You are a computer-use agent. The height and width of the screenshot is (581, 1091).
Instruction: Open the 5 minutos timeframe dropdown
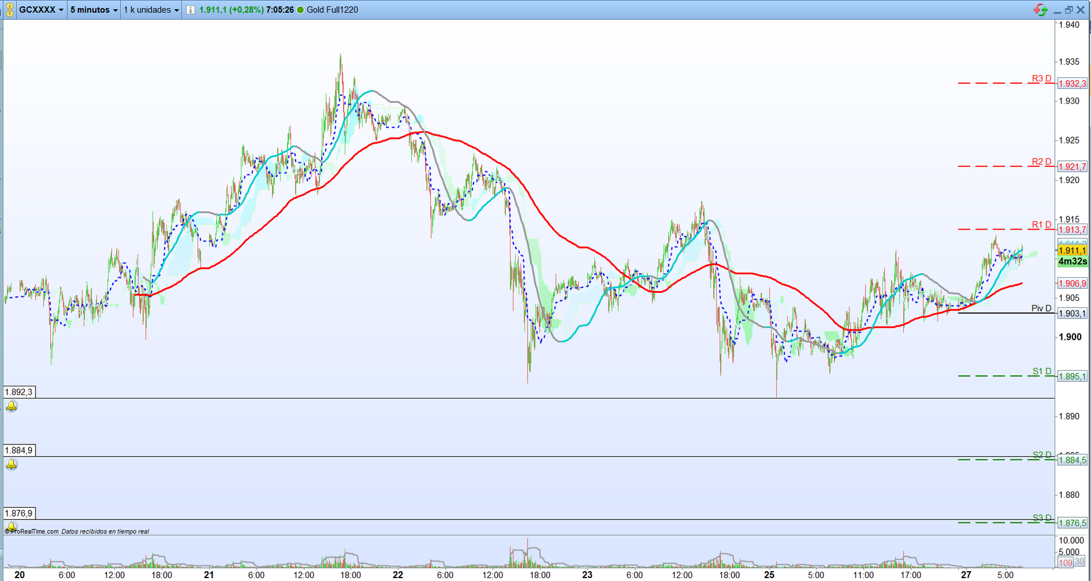94,10
